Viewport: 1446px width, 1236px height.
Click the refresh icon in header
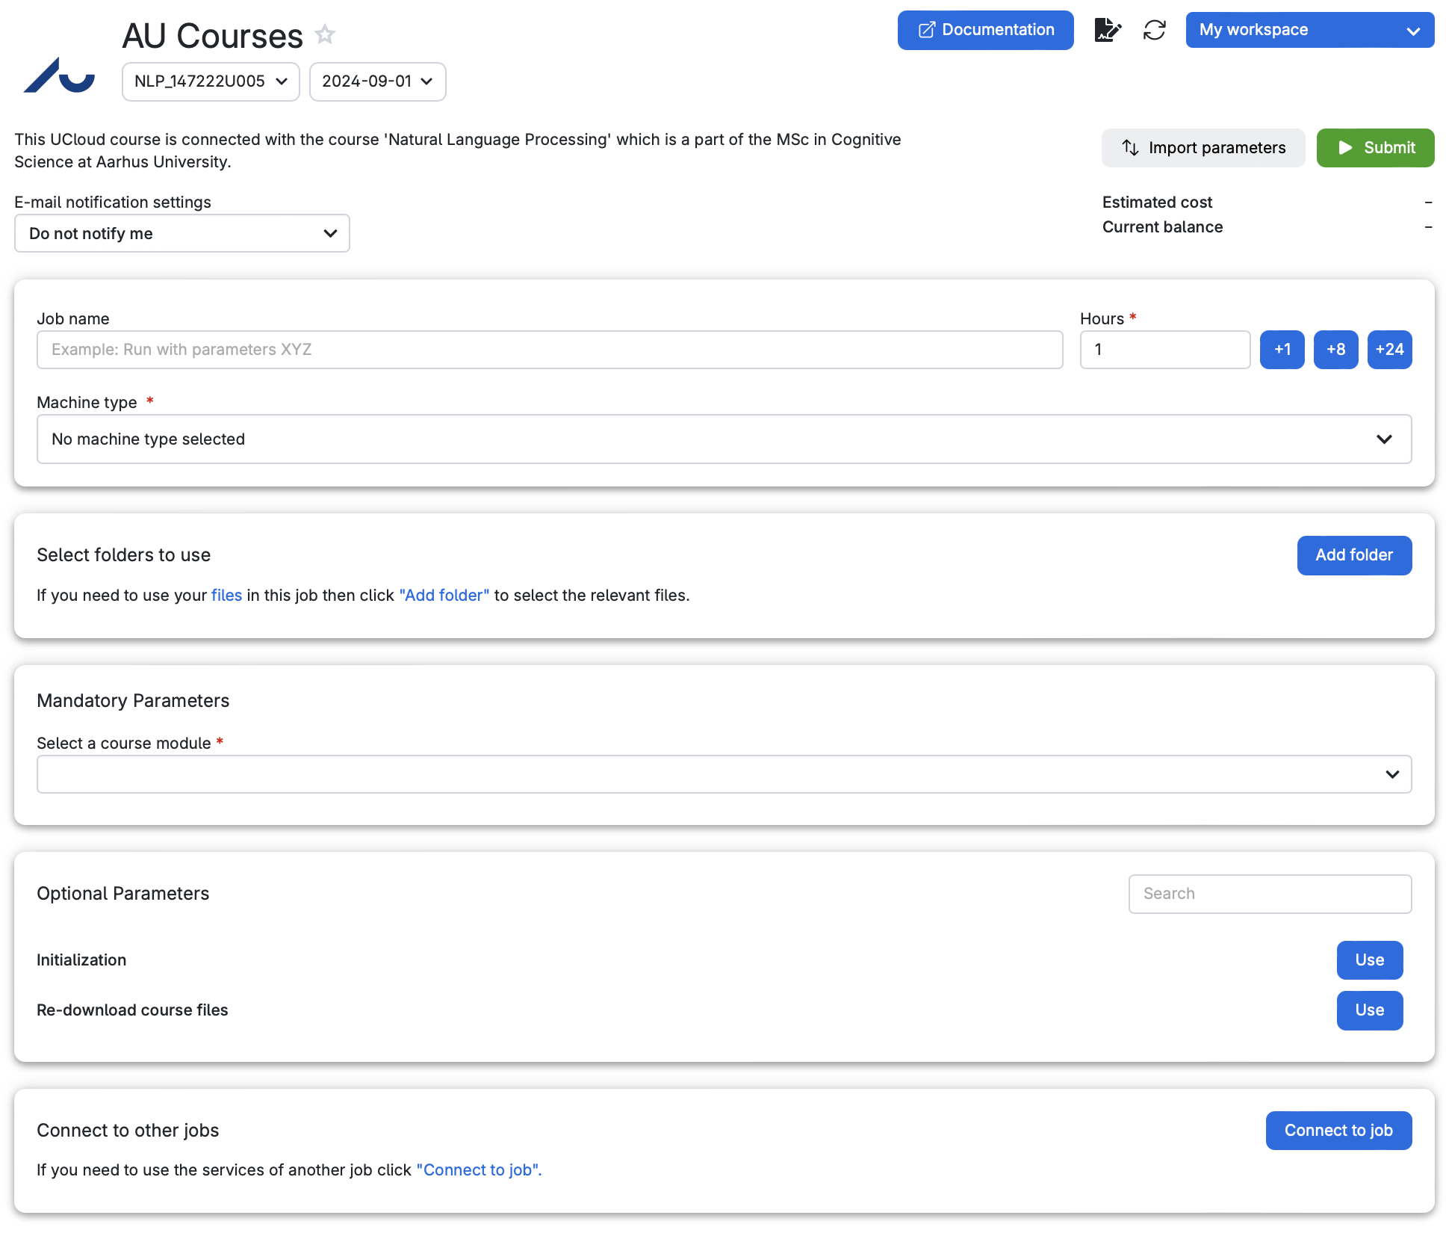(1154, 30)
